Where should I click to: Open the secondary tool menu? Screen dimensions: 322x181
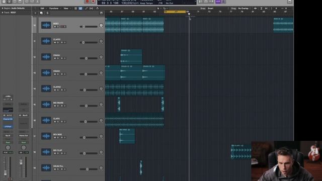tap(165, 9)
